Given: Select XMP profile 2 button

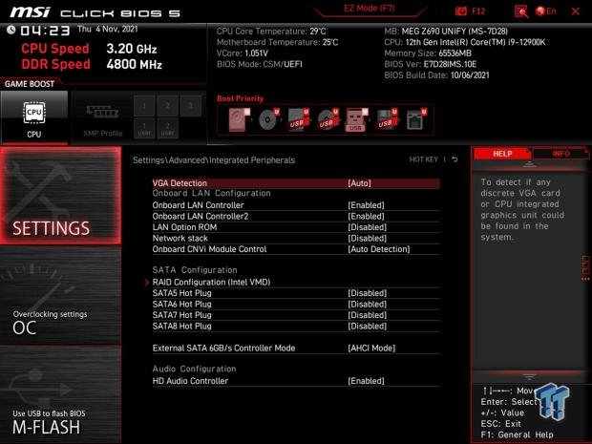Looking at the screenshot, I should 167,106.
